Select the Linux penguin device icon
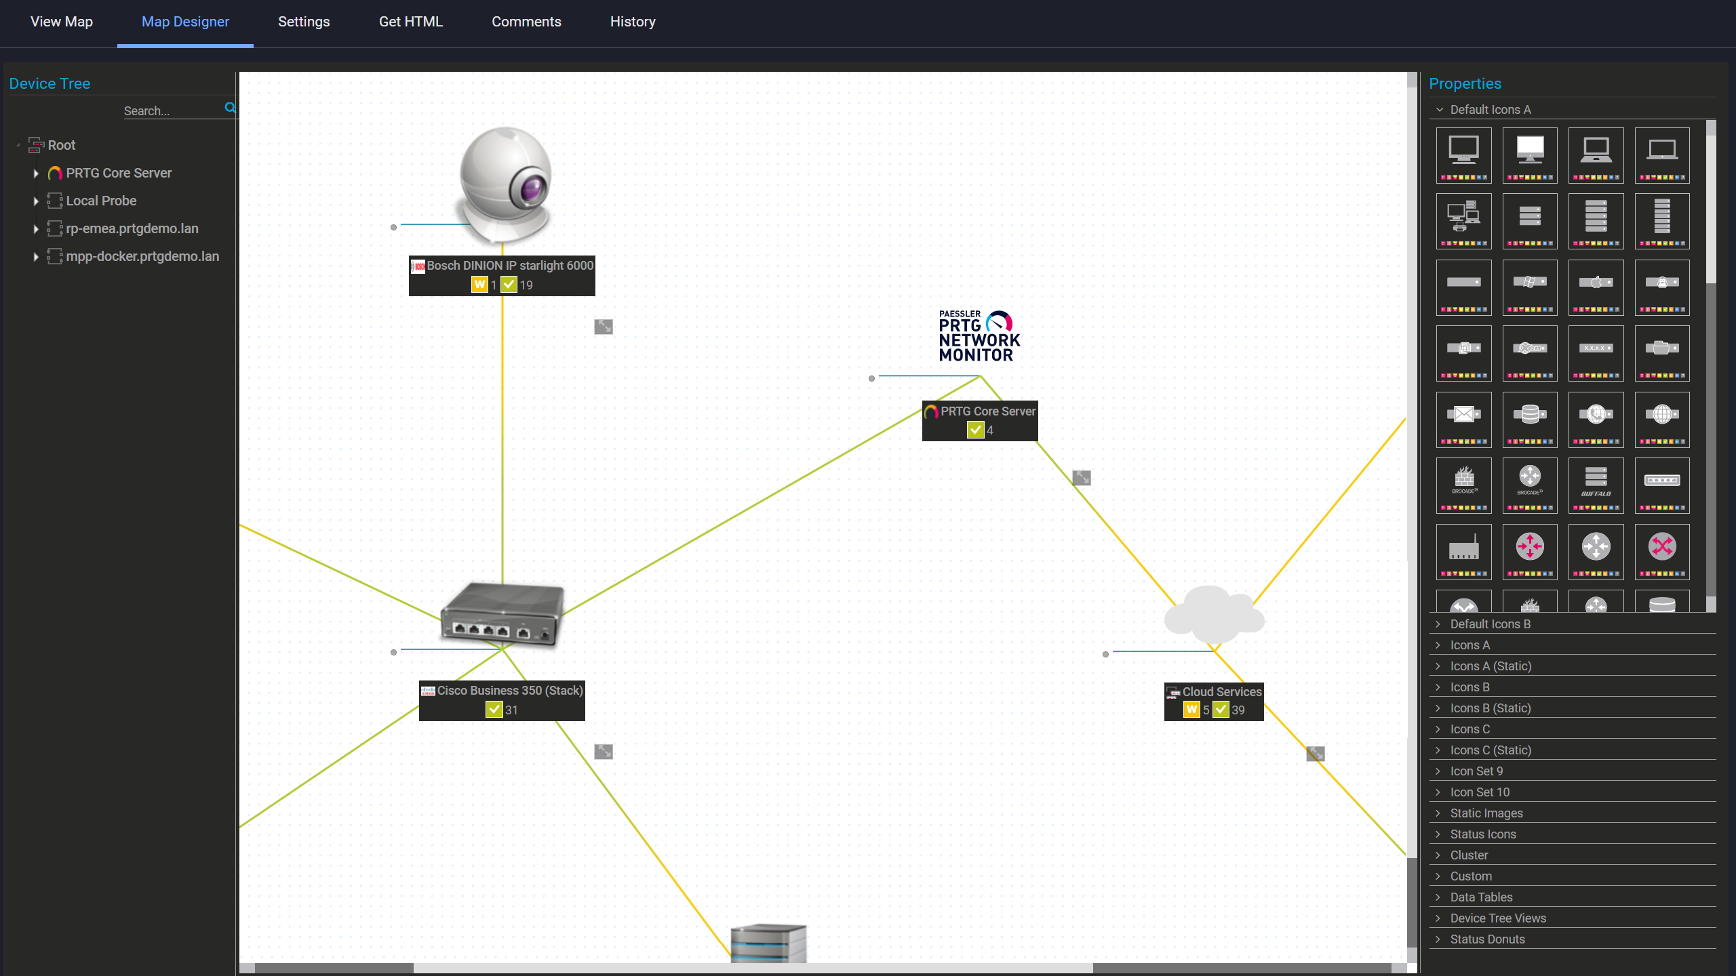This screenshot has height=976, width=1736. (x=1662, y=287)
